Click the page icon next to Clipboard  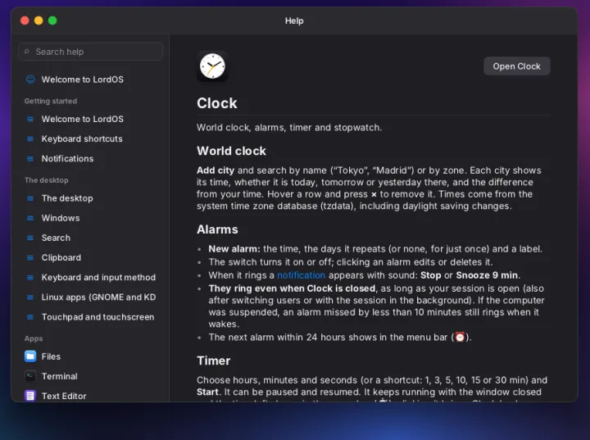click(x=30, y=257)
